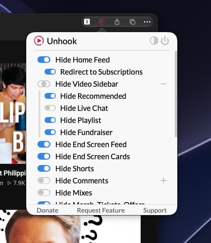Open the Donate link
The height and width of the screenshot is (243, 211).
[47, 210]
